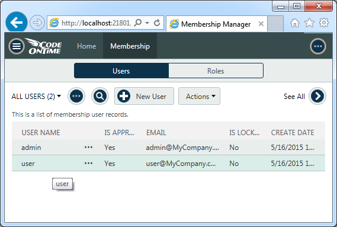Screen dimensions: 337x227
Task: Close the Membership Manager tab
Action: [261, 24]
